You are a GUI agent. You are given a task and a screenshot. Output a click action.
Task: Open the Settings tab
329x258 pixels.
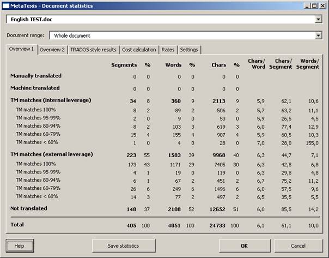coord(189,50)
